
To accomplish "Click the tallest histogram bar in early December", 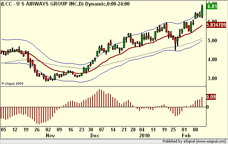I will 99,98.
